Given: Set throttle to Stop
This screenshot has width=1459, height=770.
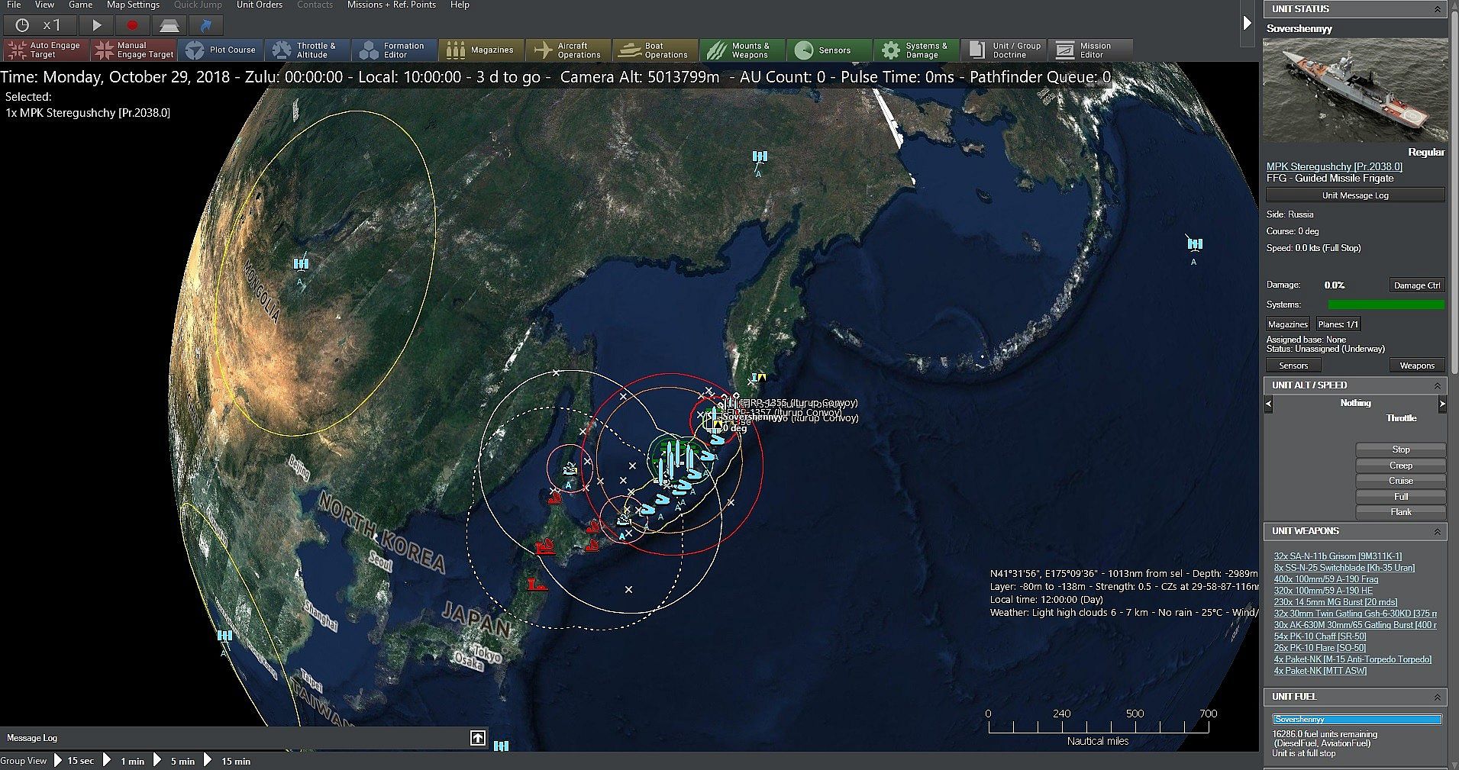Looking at the screenshot, I should click(1400, 449).
